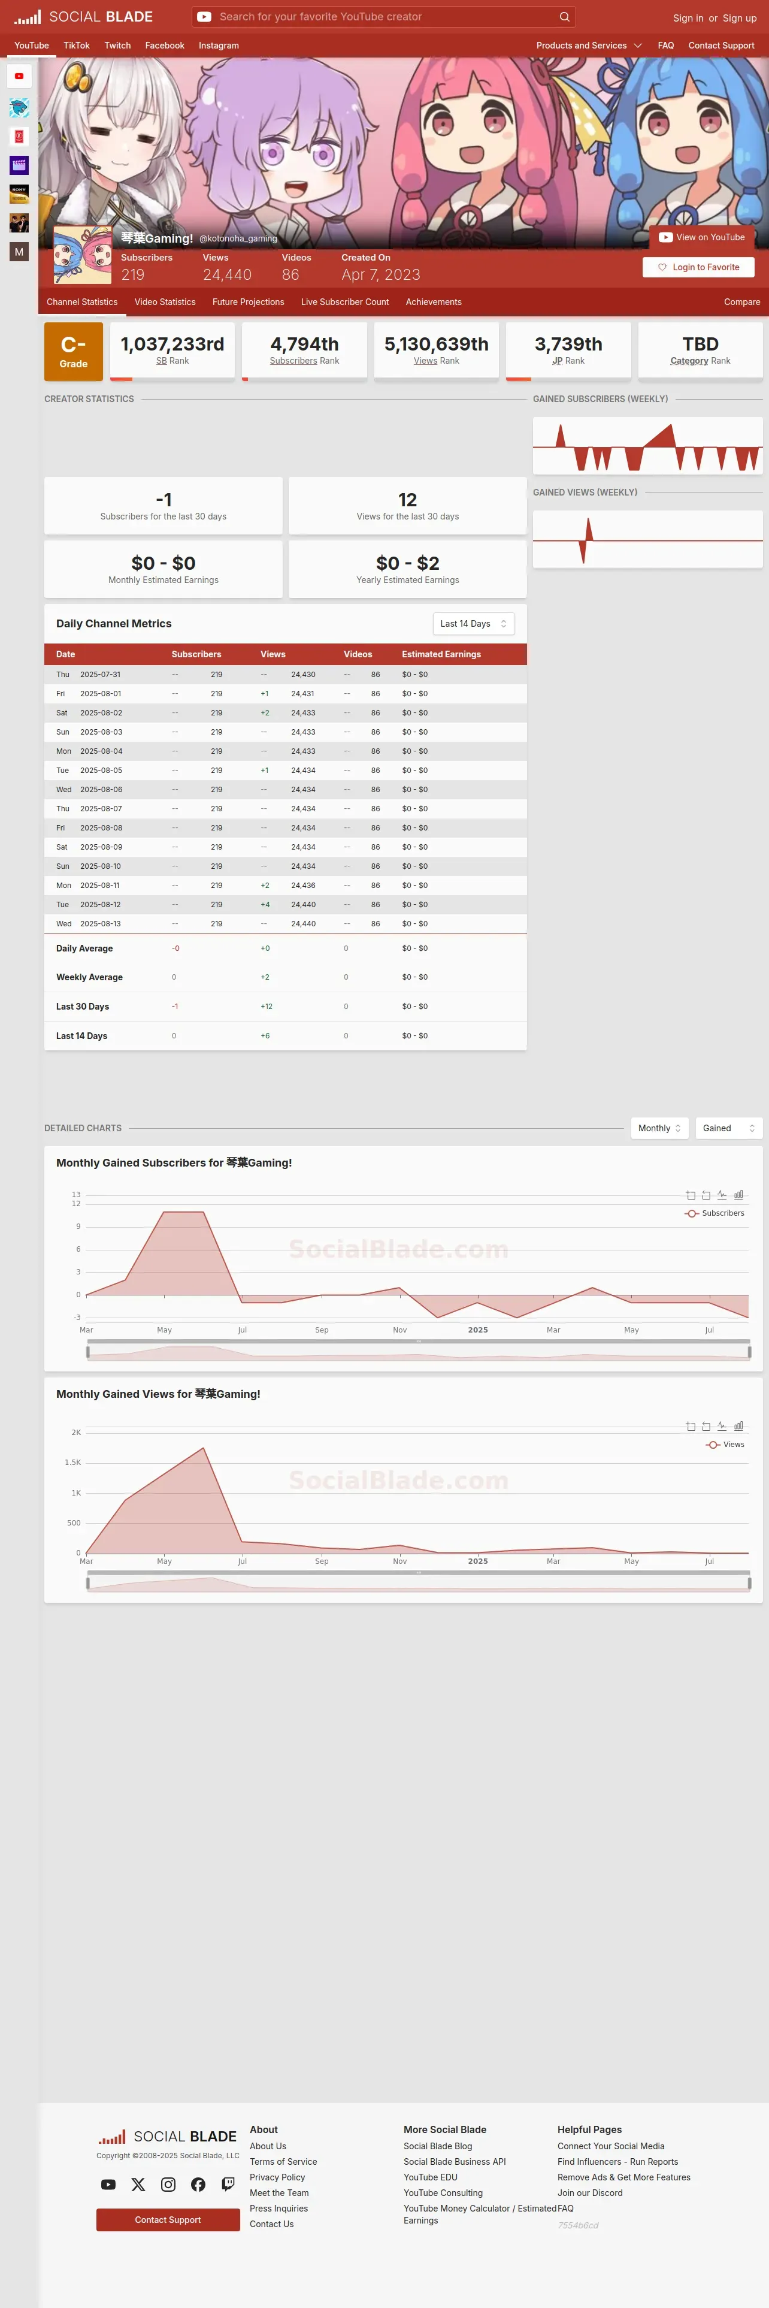Adjust the Views chart left range handle
Image resolution: width=769 pixels, height=2308 pixels.
click(87, 1583)
